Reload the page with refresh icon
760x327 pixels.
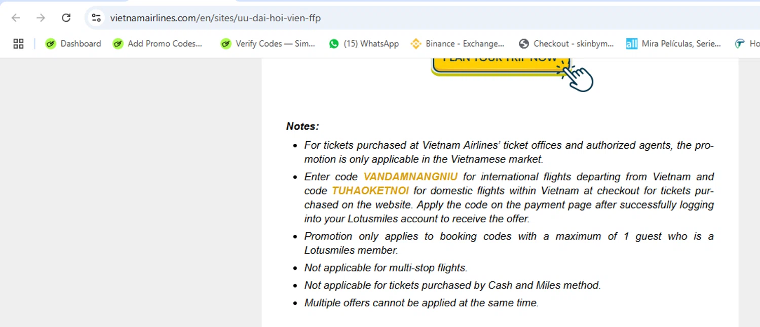(66, 18)
